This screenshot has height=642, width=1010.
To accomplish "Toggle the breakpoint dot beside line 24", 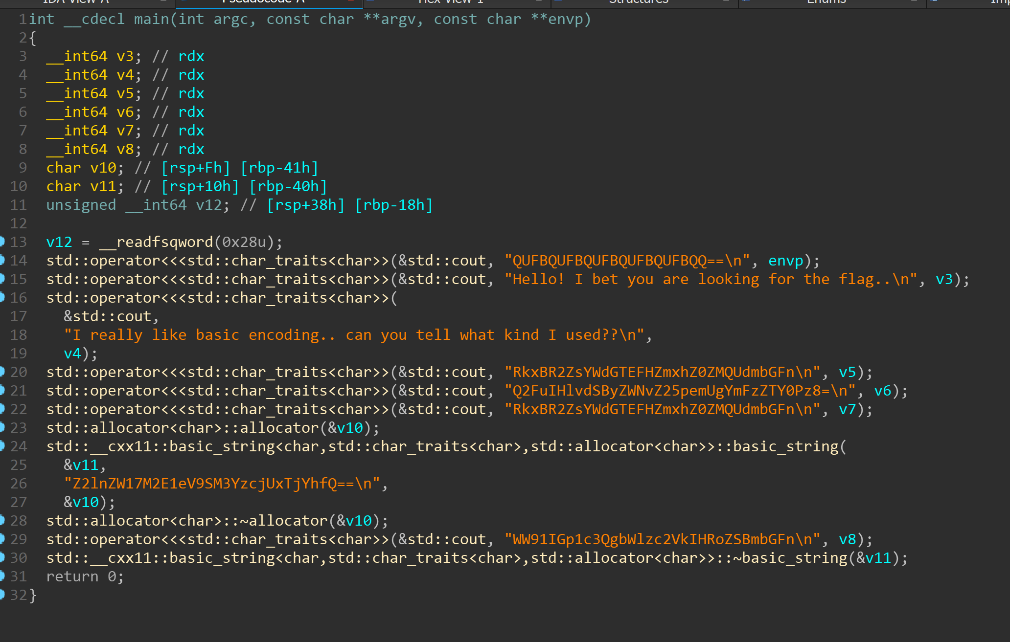I will click(1, 446).
